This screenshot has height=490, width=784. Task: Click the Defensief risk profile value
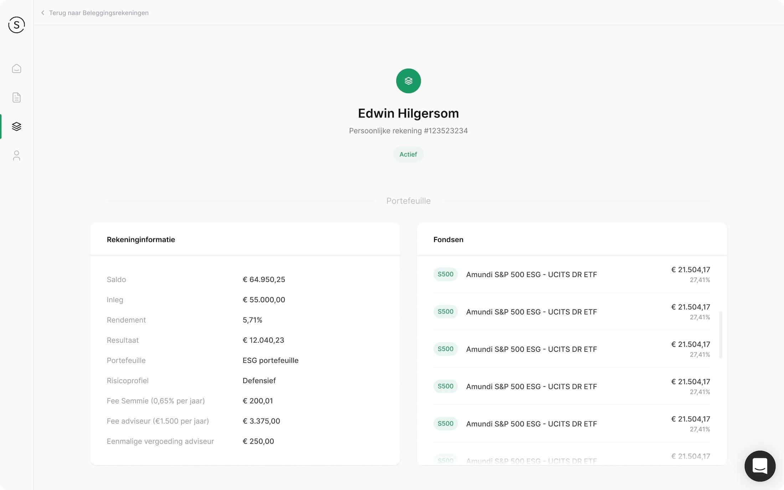(259, 381)
